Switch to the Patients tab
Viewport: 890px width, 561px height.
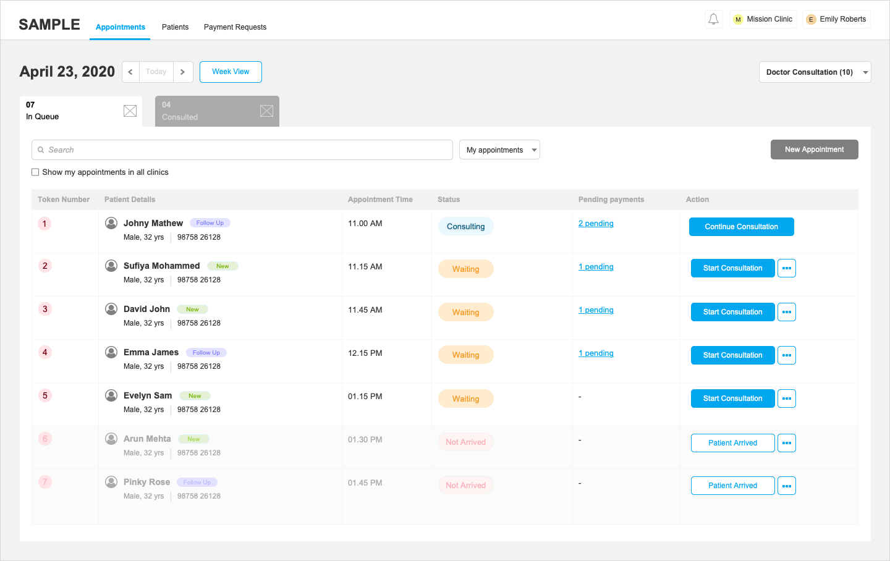coord(175,27)
